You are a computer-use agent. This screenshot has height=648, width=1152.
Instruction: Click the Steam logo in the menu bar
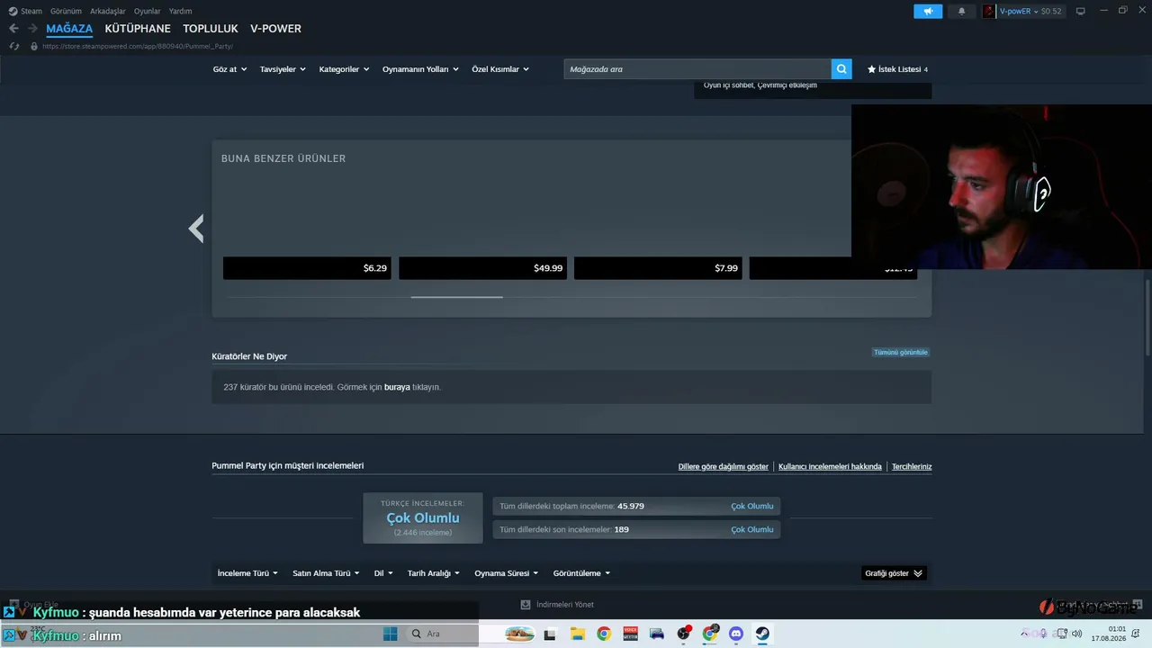(x=13, y=11)
